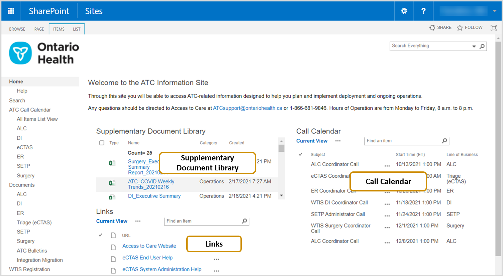
Task: Click the Links search magnifier icon
Action: point(244,221)
